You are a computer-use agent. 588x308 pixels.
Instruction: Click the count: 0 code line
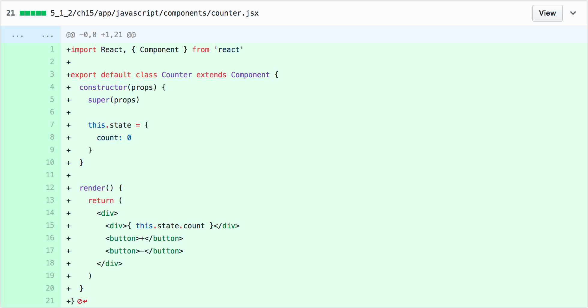(114, 137)
